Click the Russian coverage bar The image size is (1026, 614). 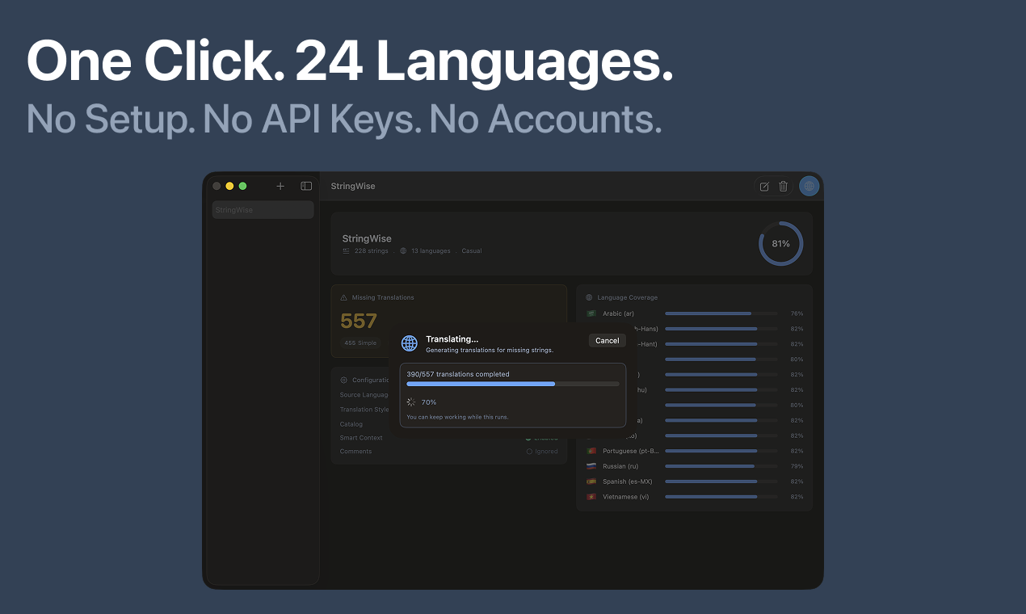pyautogui.click(x=721, y=466)
